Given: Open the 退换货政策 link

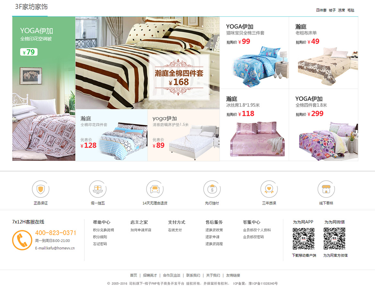Looking at the screenshot, I should [x=214, y=230].
